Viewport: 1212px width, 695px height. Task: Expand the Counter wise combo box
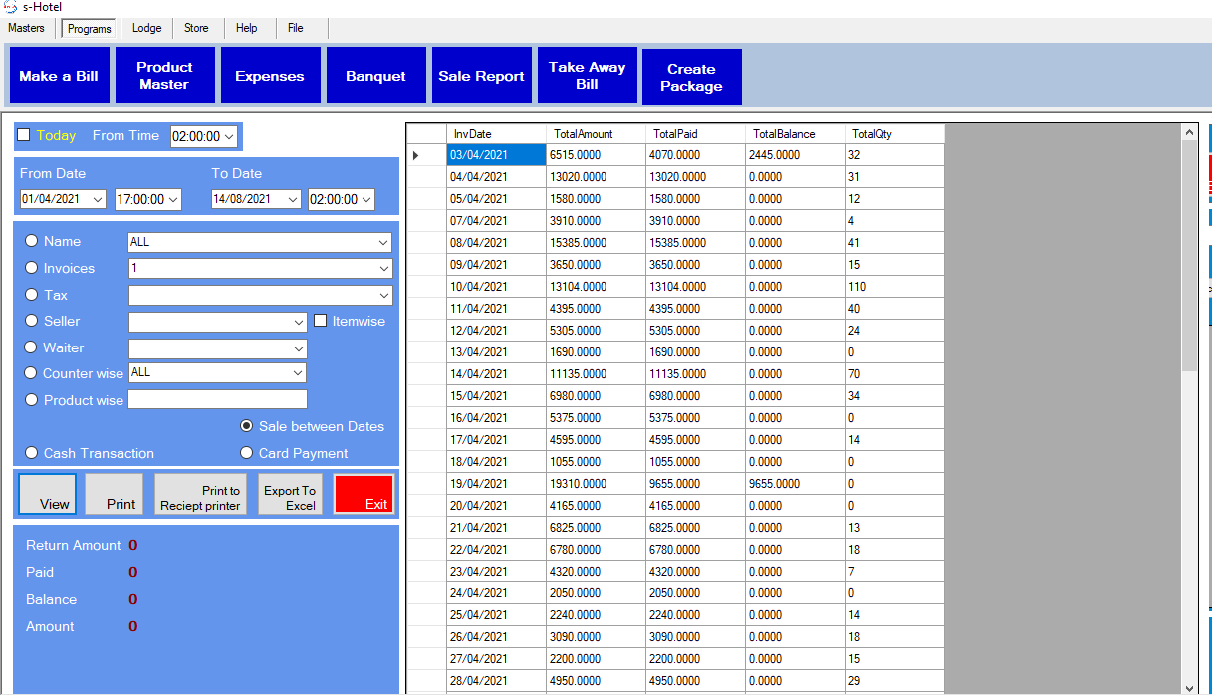coord(297,372)
